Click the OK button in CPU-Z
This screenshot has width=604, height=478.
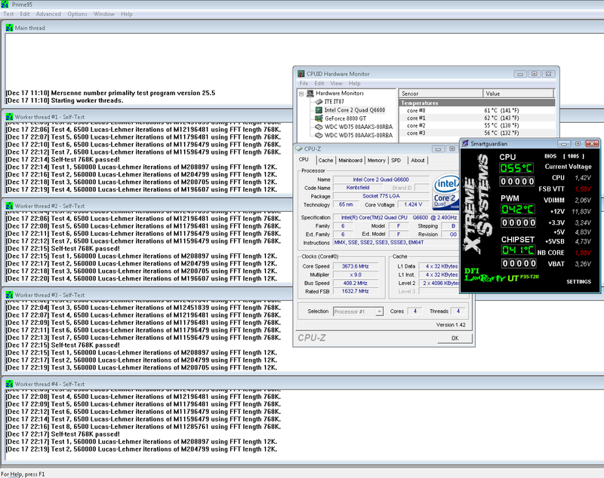455,338
